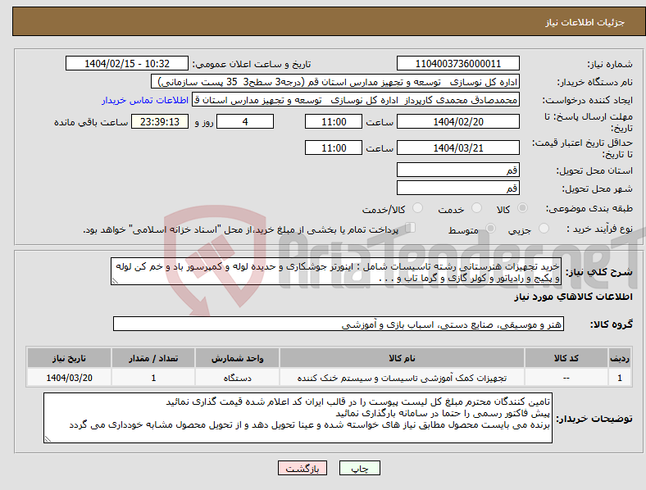646x490 pixels.
Task: Click the response deadline time field 11:00
Action: click(x=334, y=121)
